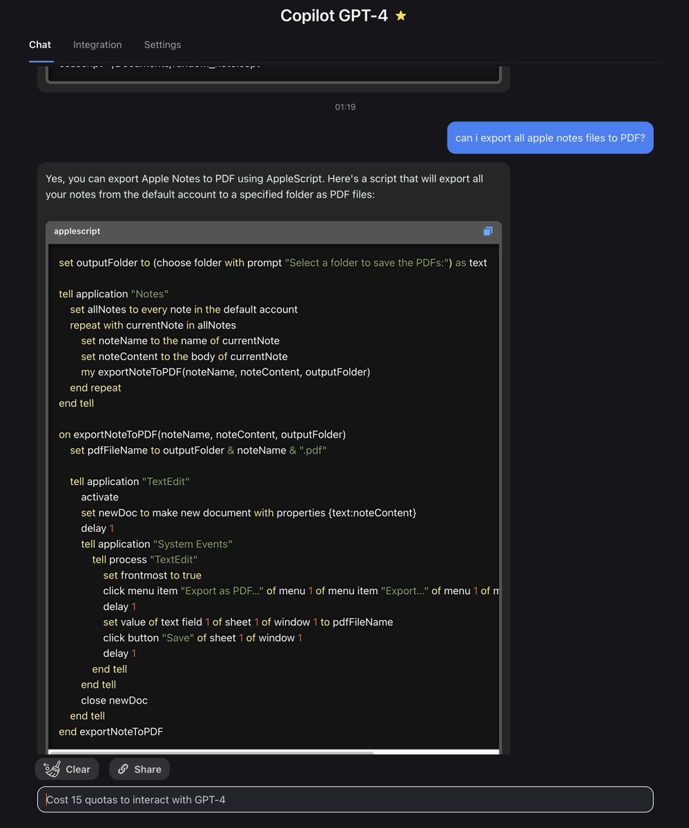The width and height of the screenshot is (689, 828).
Task: Click the 'on exportNoteToPDF' handler line
Action: [202, 435]
